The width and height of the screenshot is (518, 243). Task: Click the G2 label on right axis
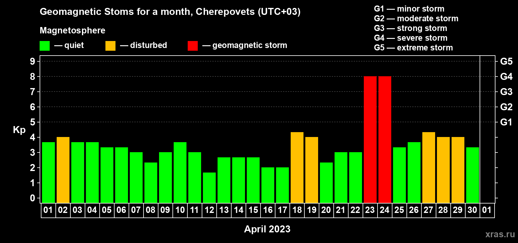[x=506, y=107]
